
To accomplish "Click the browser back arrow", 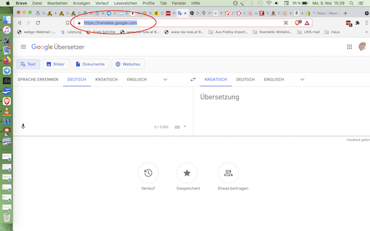I will tap(20, 23).
